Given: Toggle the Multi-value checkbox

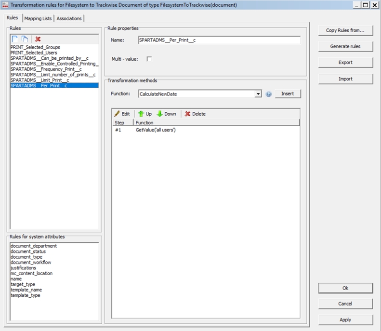Looking at the screenshot, I should pyautogui.click(x=149, y=59).
